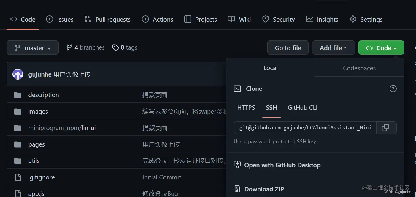Switch to the Codespaces tab
The height and width of the screenshot is (197, 416).
[359, 68]
